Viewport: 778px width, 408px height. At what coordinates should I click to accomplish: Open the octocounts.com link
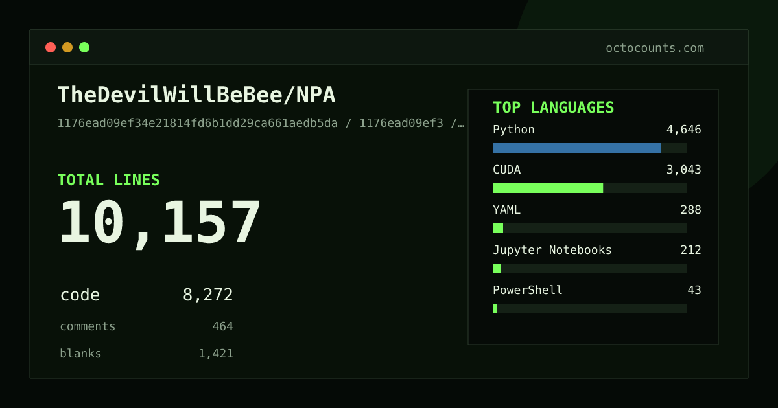[x=655, y=48]
